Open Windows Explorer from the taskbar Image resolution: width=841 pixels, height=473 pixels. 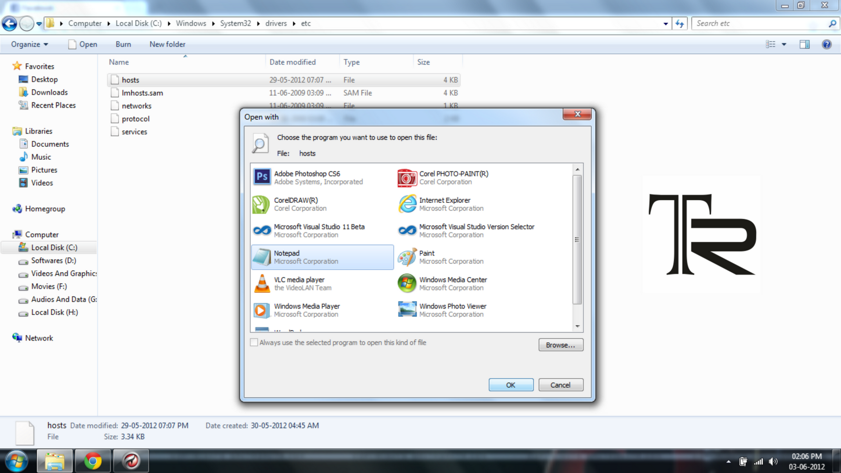coord(55,461)
